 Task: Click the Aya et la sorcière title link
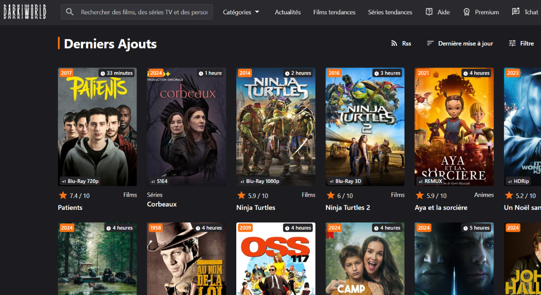pyautogui.click(x=441, y=208)
